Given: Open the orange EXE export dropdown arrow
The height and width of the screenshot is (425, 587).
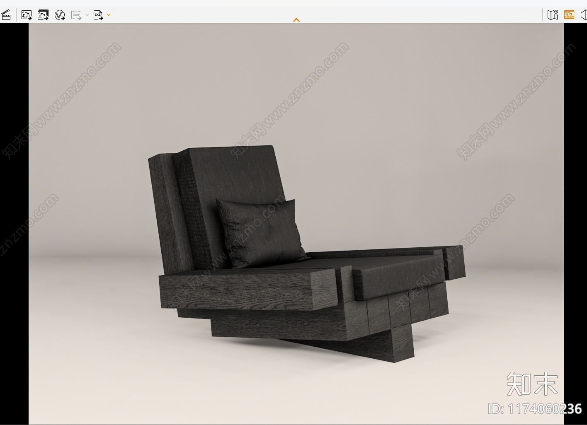Looking at the screenshot, I should [109, 15].
